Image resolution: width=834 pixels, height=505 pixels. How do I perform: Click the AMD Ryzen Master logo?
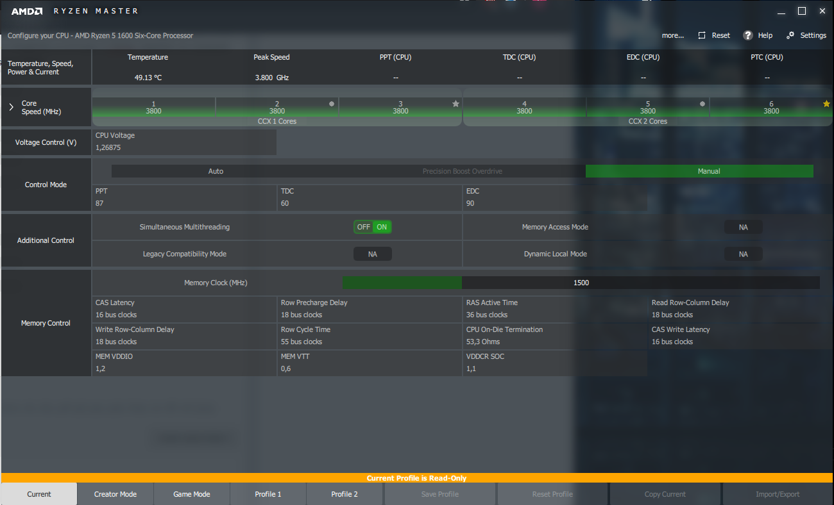coord(74,11)
